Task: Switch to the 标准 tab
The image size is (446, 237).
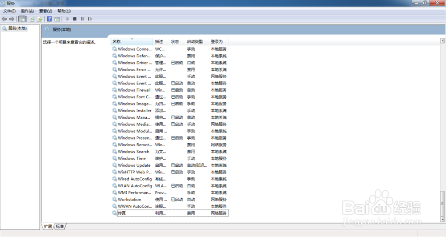Action: (60, 226)
